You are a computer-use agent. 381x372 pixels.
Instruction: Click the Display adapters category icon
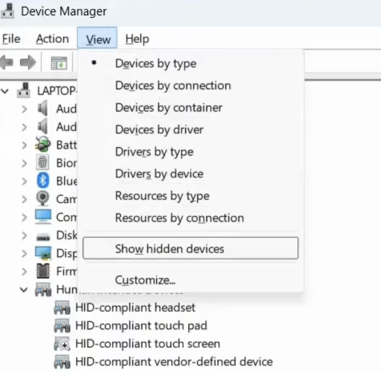pyautogui.click(x=43, y=253)
